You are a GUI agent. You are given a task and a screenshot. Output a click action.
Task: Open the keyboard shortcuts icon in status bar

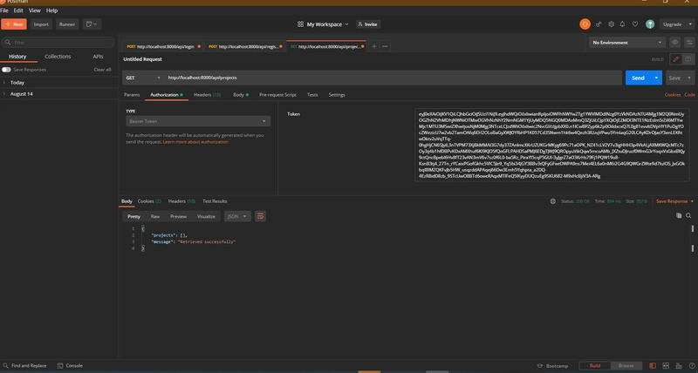coord(679,365)
